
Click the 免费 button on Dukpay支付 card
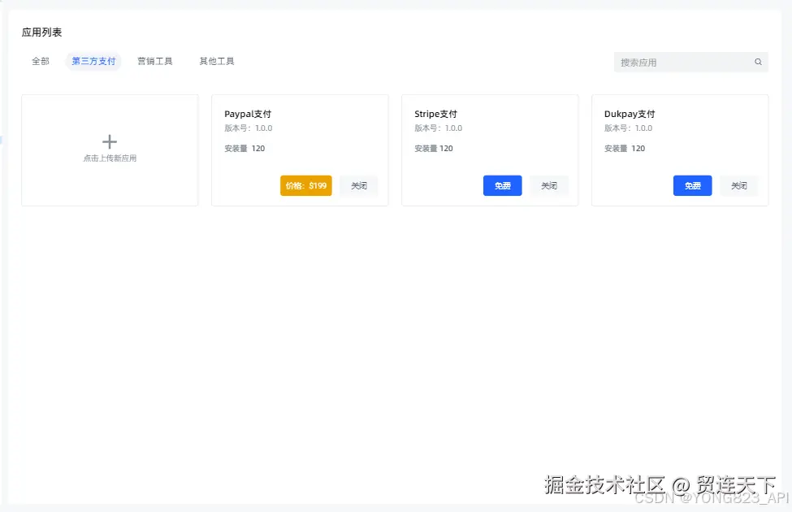point(693,185)
